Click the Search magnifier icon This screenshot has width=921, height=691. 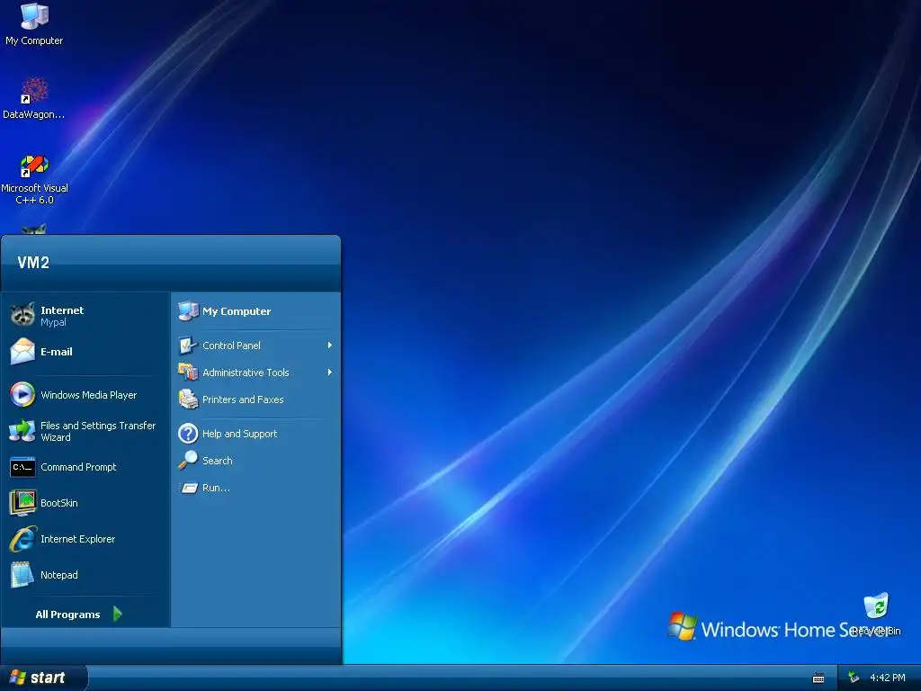coord(188,460)
